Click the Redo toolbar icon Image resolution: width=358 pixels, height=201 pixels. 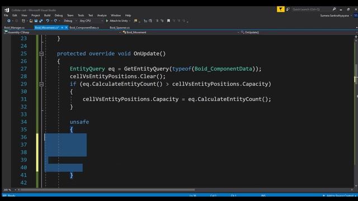tap(55, 21)
